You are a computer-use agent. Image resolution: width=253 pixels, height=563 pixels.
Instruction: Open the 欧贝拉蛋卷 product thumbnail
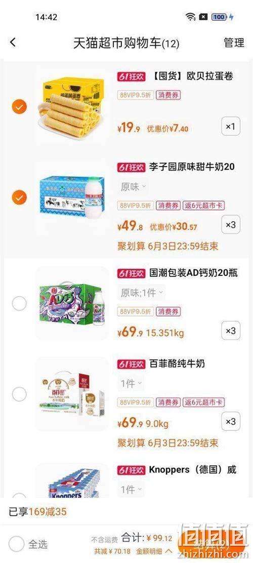pos(72,107)
